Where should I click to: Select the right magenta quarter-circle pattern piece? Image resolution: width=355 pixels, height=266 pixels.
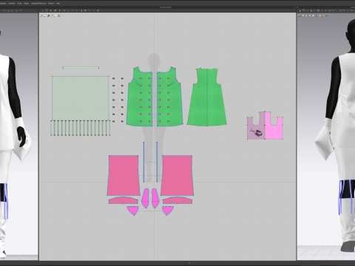coord(168,211)
